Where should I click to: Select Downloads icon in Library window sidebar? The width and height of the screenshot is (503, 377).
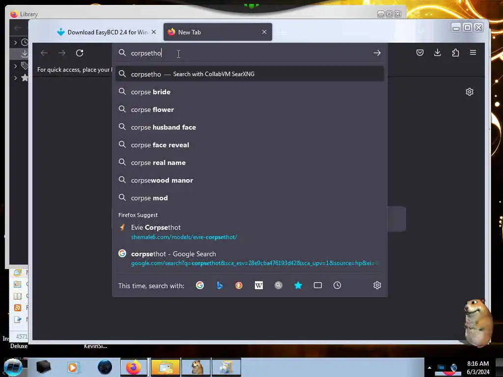(x=25, y=54)
